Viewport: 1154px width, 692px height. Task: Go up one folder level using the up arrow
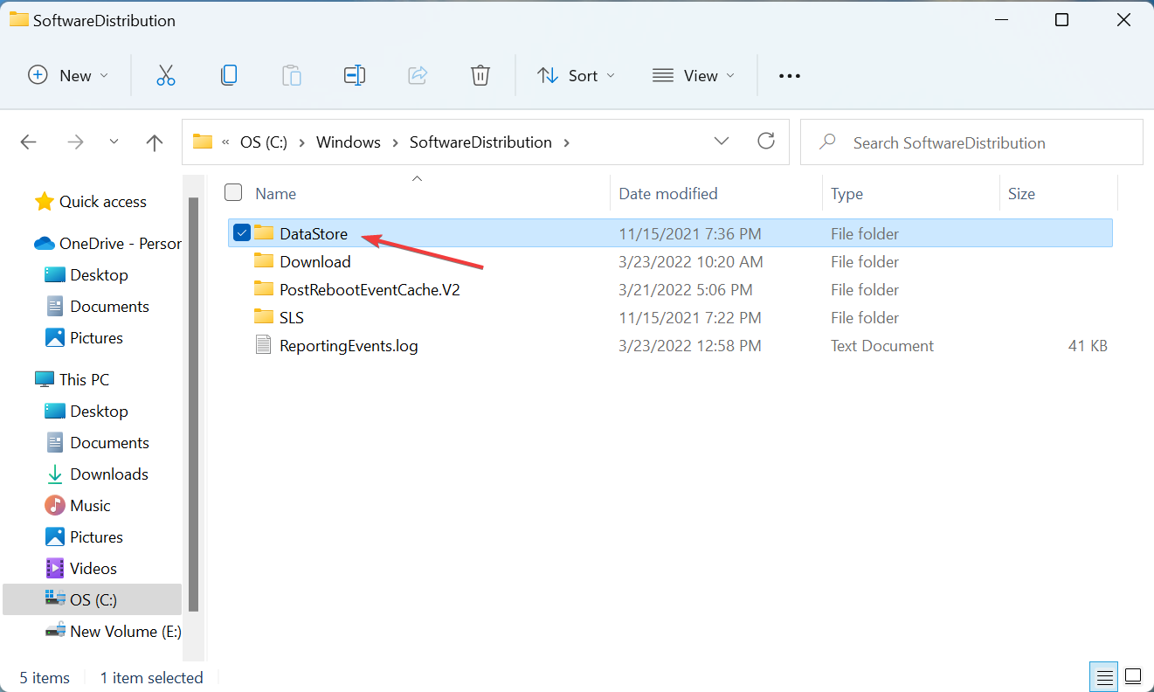point(154,142)
